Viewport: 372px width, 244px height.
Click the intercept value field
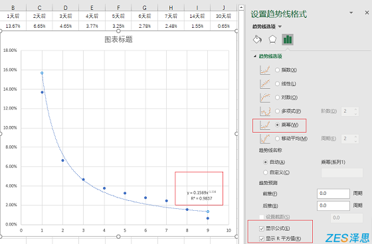coord(347,217)
